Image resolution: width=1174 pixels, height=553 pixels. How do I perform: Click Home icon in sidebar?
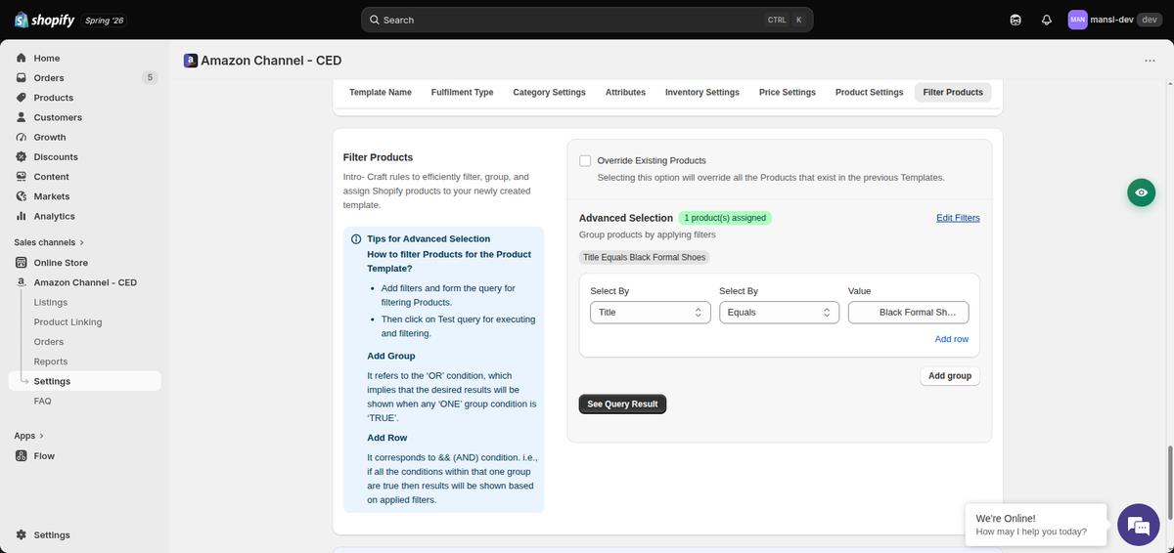tap(22, 59)
